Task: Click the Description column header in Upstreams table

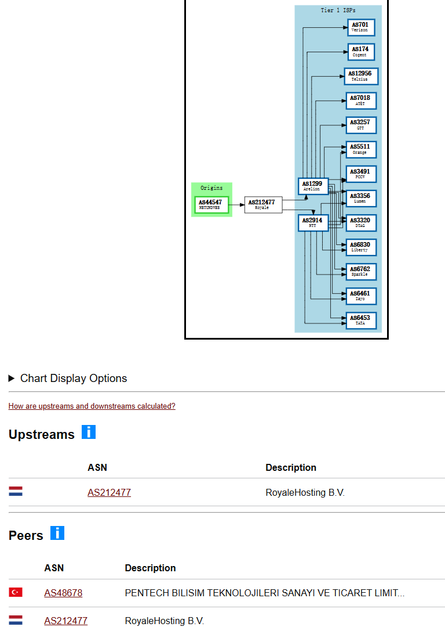Action: [291, 467]
